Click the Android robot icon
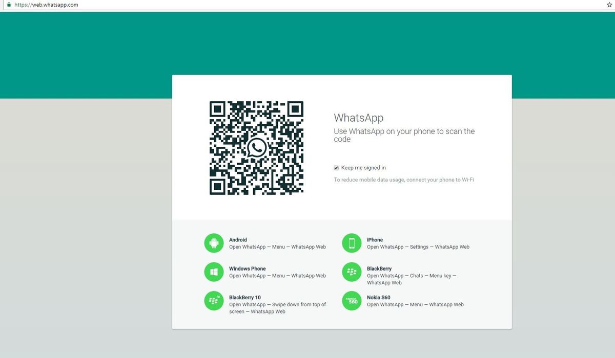Viewport: 615px width, 358px height. pos(214,243)
